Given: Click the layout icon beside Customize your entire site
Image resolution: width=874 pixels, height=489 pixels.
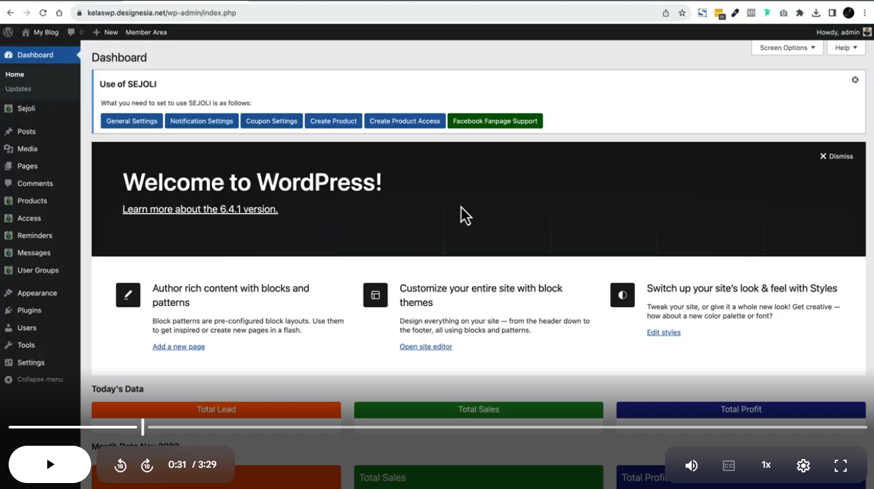Looking at the screenshot, I should click(x=375, y=295).
